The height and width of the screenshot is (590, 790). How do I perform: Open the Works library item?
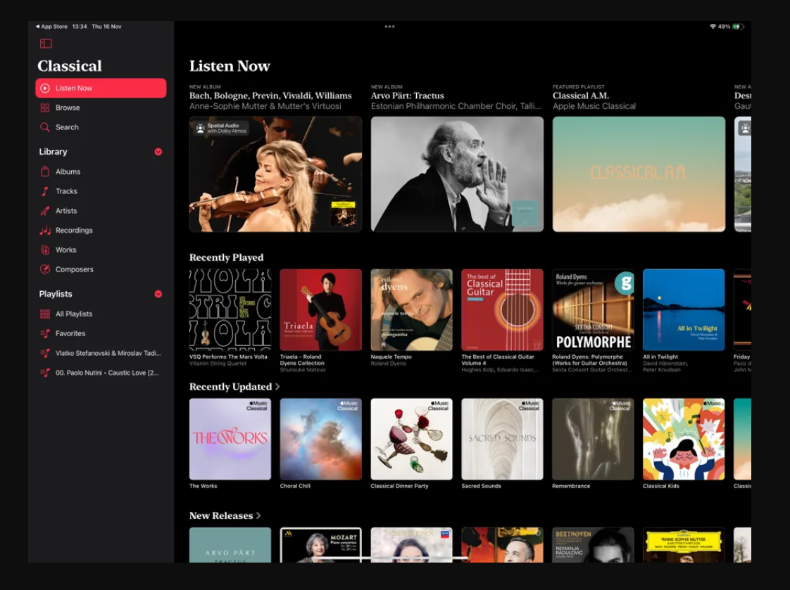[x=101, y=250]
